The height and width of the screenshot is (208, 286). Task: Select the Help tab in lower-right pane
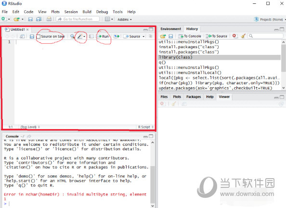pyautogui.click(x=210, y=97)
